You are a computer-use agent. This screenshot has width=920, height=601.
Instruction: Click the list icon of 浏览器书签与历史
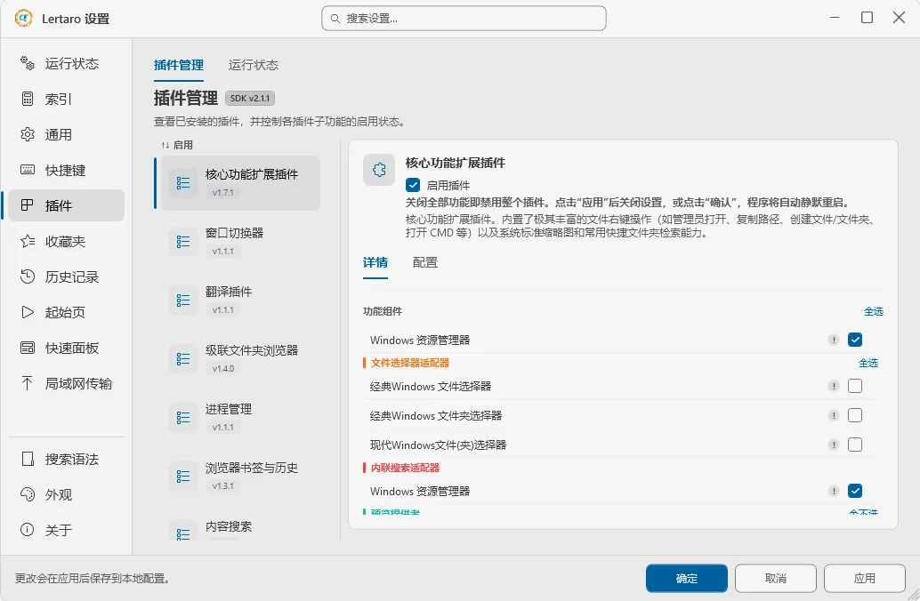coord(183,477)
